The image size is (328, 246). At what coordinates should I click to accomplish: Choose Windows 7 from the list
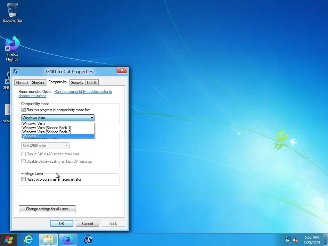[58, 136]
